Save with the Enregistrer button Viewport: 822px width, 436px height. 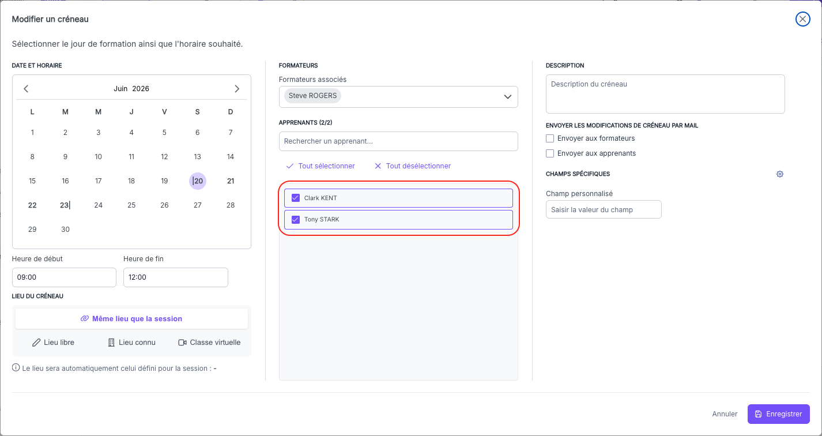pyautogui.click(x=778, y=414)
